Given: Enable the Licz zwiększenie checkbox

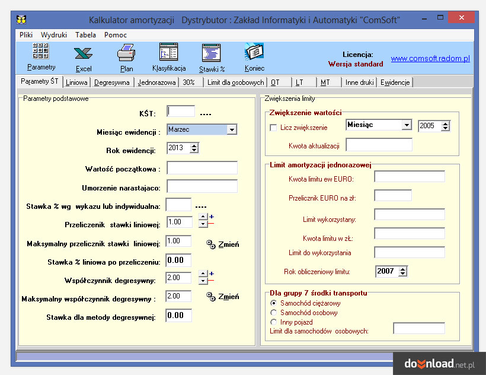Looking at the screenshot, I should [273, 128].
